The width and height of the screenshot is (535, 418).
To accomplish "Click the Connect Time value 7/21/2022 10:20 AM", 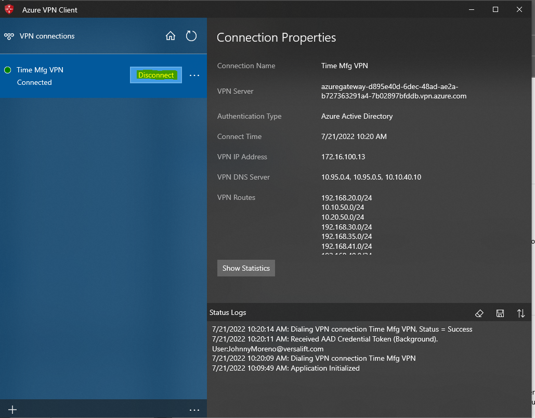I will (354, 136).
